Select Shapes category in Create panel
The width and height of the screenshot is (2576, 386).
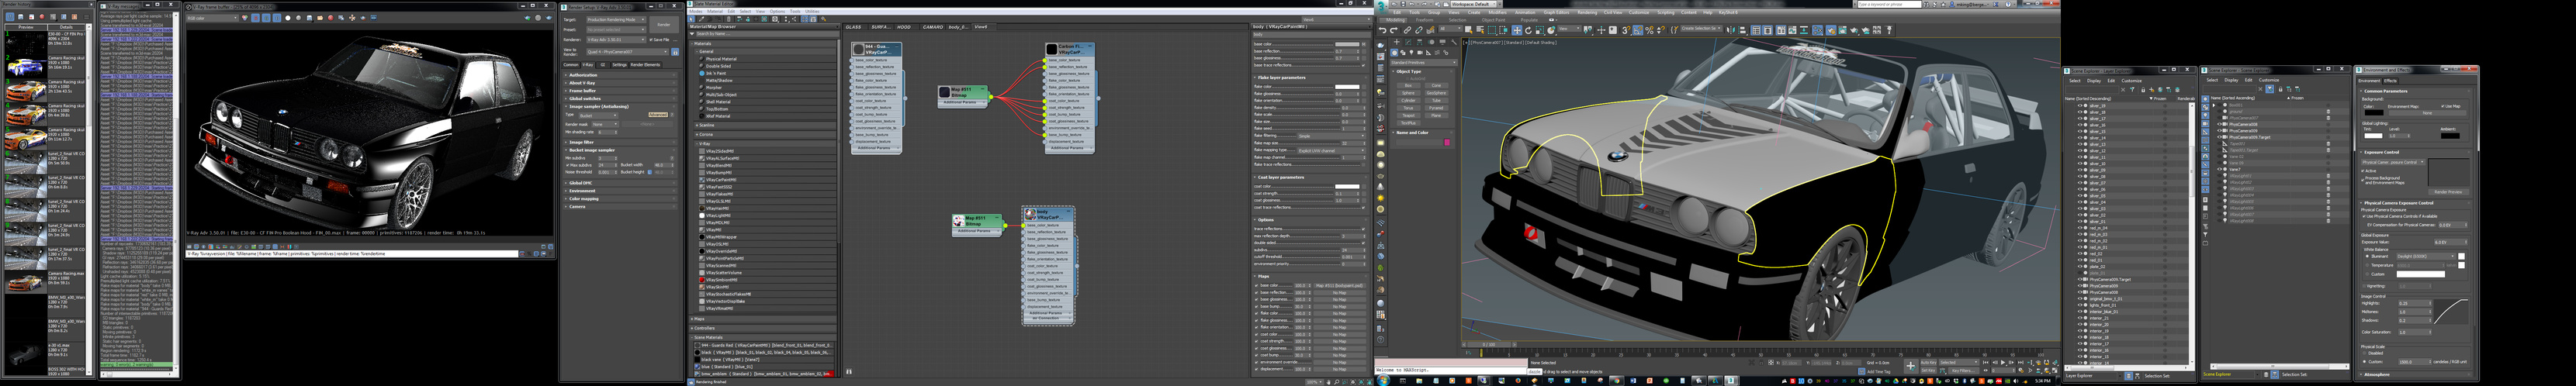[x=1403, y=53]
